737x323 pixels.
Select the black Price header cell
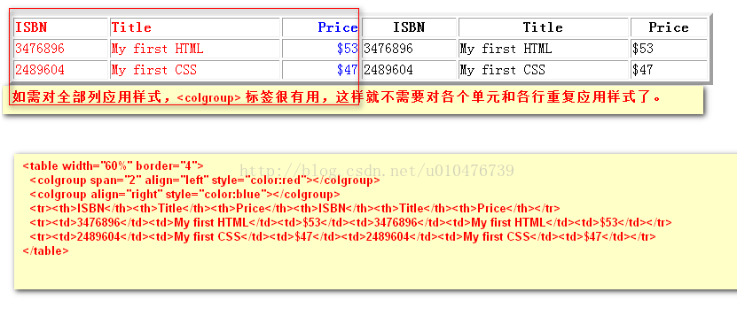pos(669,27)
